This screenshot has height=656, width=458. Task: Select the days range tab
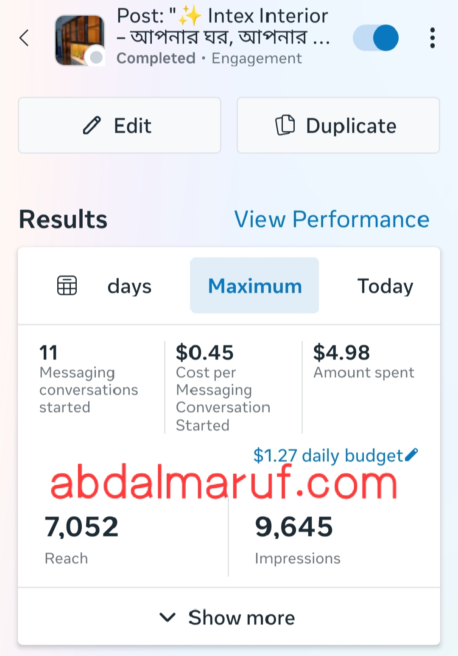point(129,286)
